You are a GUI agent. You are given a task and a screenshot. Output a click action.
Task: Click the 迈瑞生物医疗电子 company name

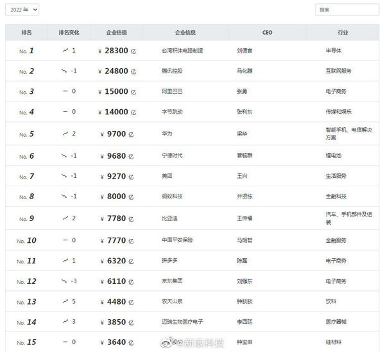point(182,322)
